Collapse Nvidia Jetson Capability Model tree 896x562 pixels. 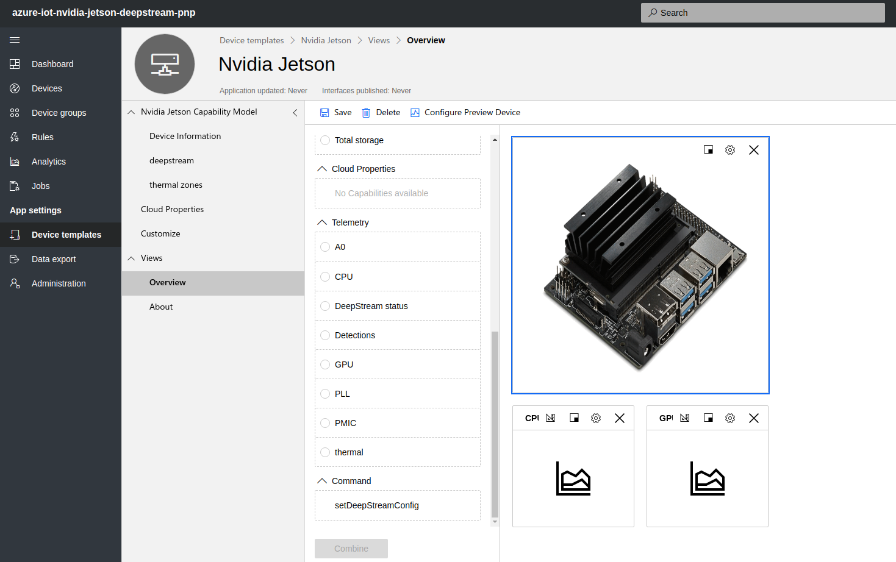point(131,112)
